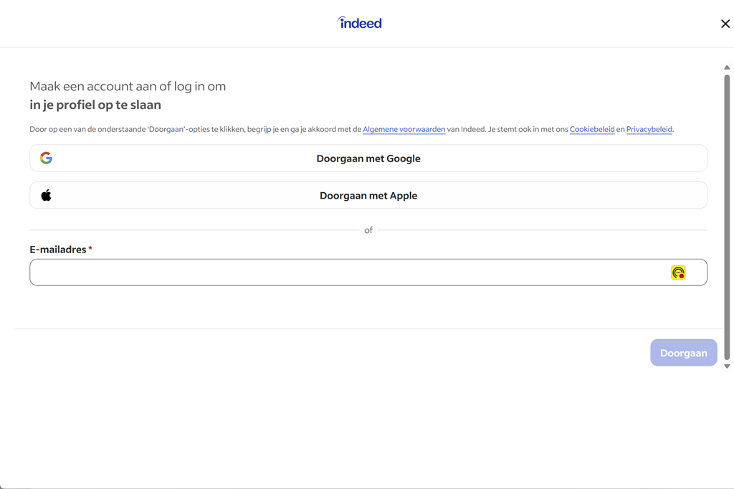Click the 'of' divider text

coord(368,230)
